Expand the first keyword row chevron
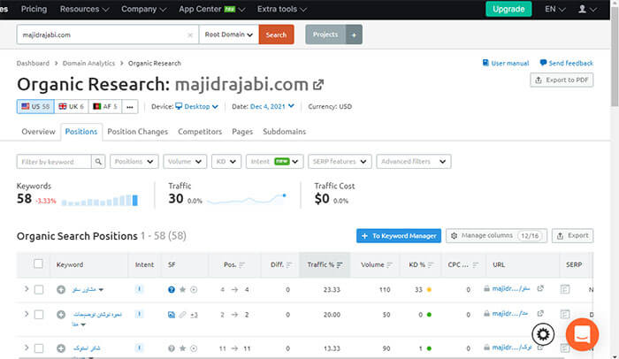Viewport: 619px width, 359px height. (27, 289)
